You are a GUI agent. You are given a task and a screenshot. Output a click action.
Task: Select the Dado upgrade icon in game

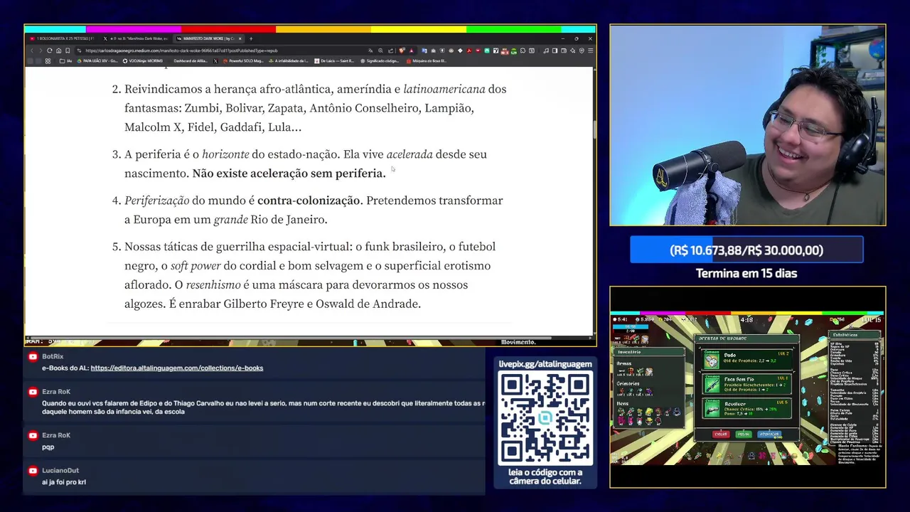pos(712,360)
